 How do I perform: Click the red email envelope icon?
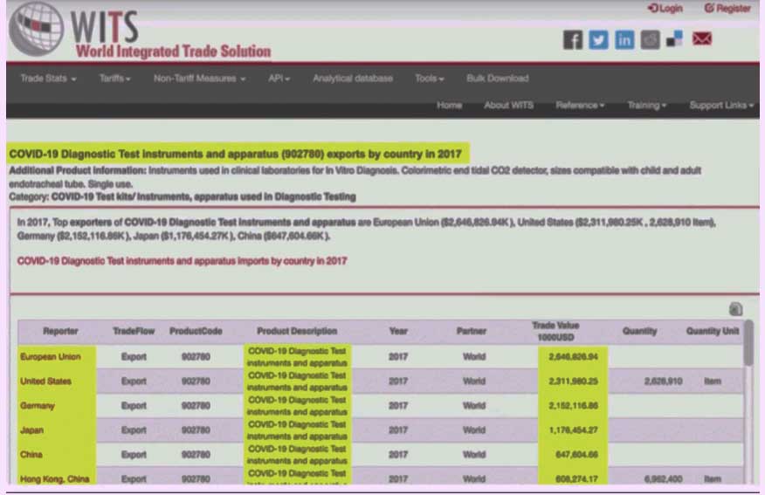coord(702,39)
